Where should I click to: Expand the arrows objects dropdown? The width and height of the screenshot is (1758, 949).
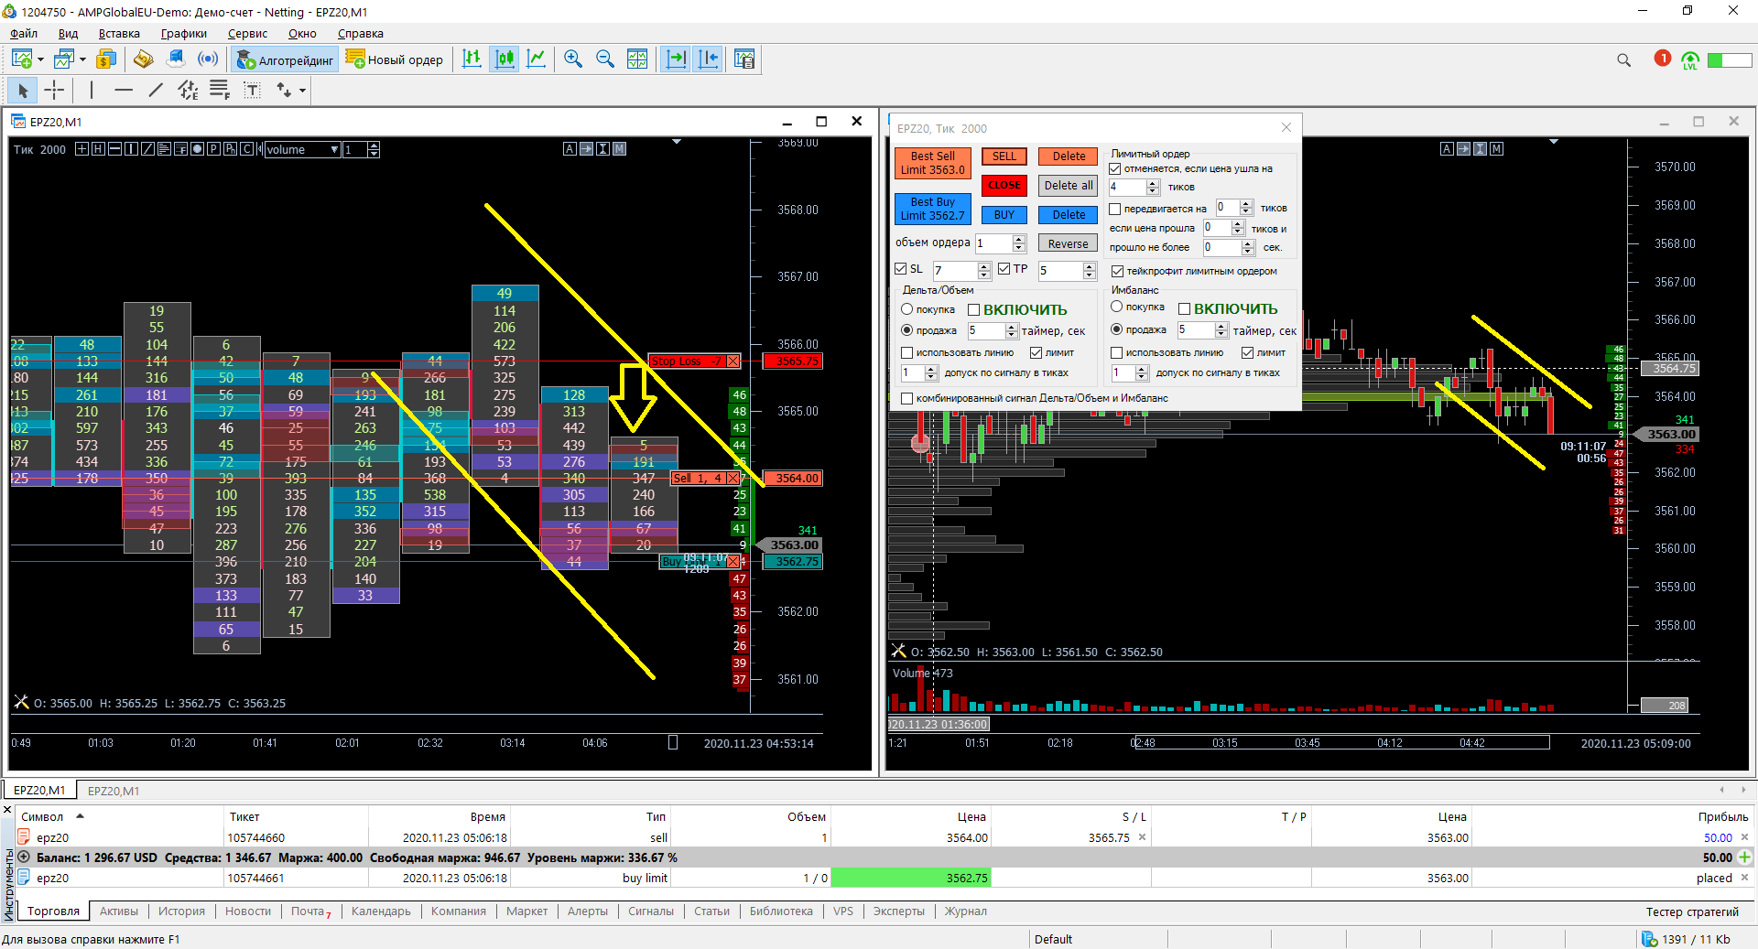[302, 90]
